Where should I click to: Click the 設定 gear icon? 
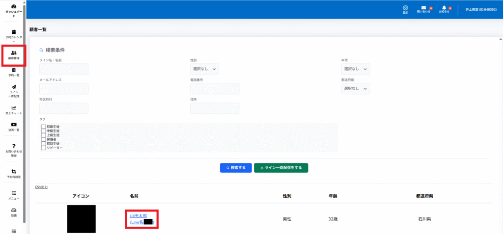pos(405,8)
